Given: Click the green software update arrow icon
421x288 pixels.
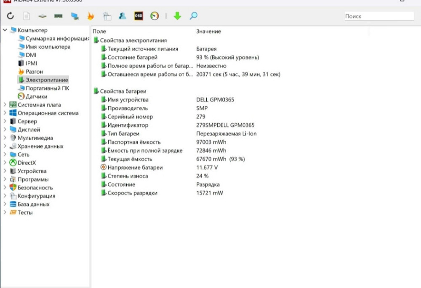Looking at the screenshot, I should [177, 16].
